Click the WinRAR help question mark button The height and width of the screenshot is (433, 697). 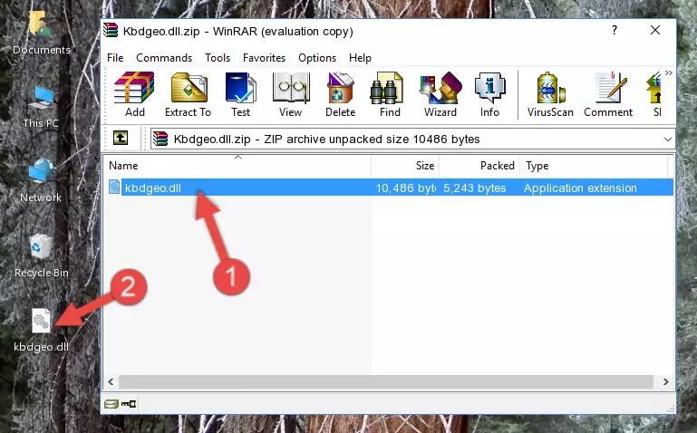pos(615,30)
